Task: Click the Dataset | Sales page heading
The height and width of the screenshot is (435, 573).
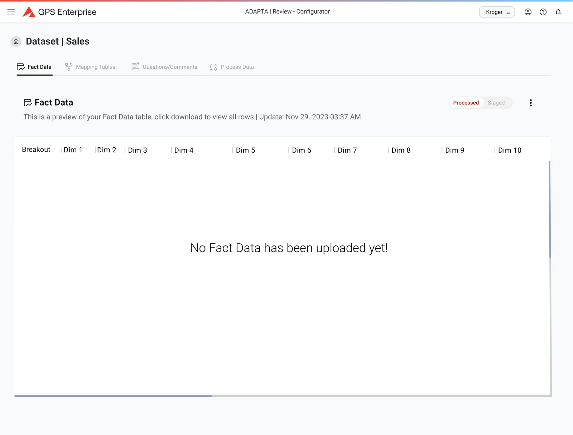Action: [58, 41]
